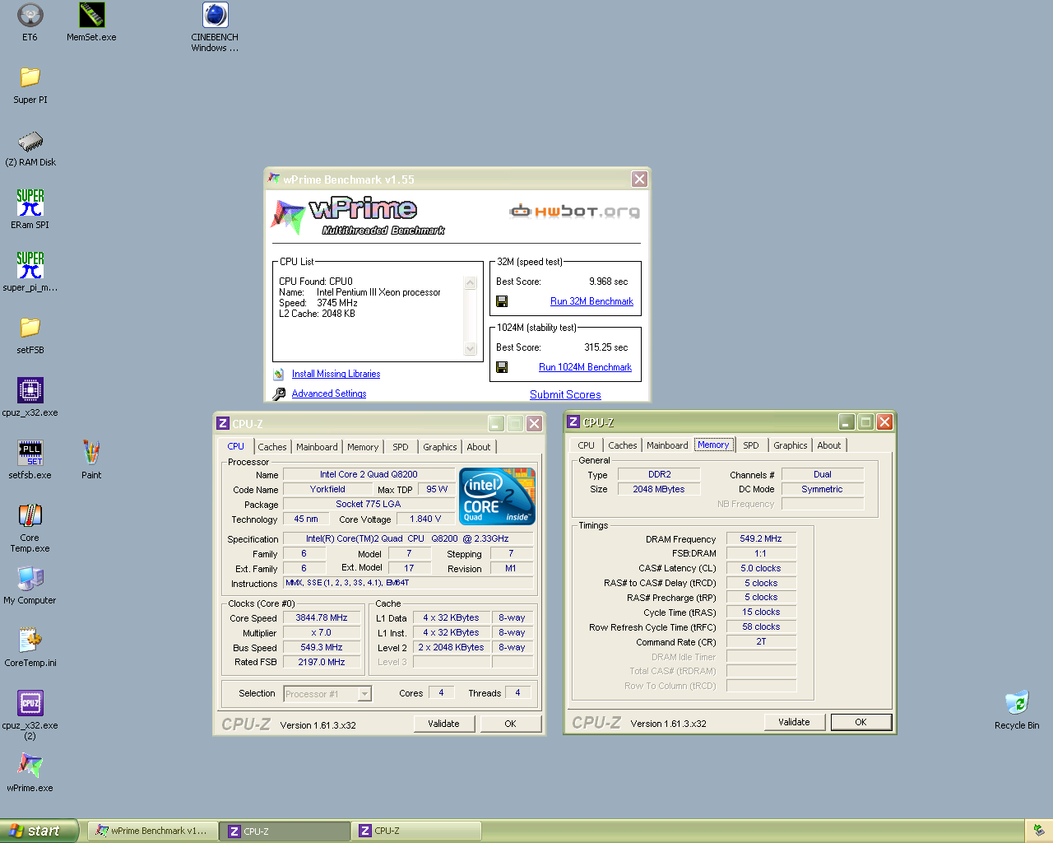The width and height of the screenshot is (1053, 843).
Task: Select the CoreTemp.ini file icon
Action: (30, 648)
